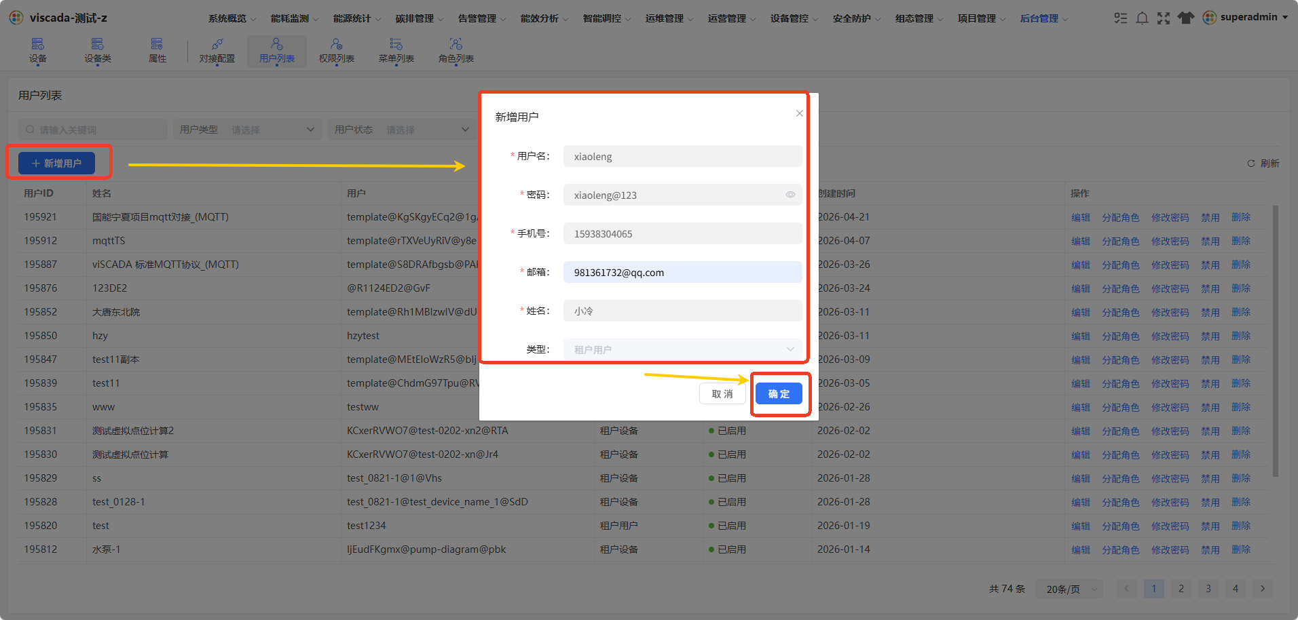Click 编辑 for user 195921
This screenshot has height=620, width=1298.
[1081, 217]
